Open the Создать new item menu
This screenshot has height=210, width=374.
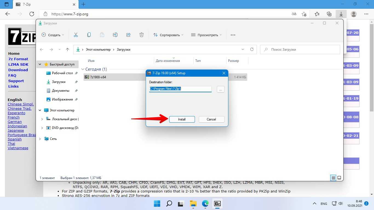click(x=53, y=35)
